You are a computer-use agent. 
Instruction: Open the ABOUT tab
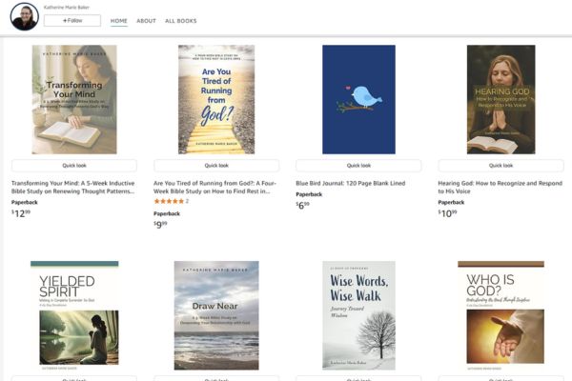pyautogui.click(x=146, y=20)
